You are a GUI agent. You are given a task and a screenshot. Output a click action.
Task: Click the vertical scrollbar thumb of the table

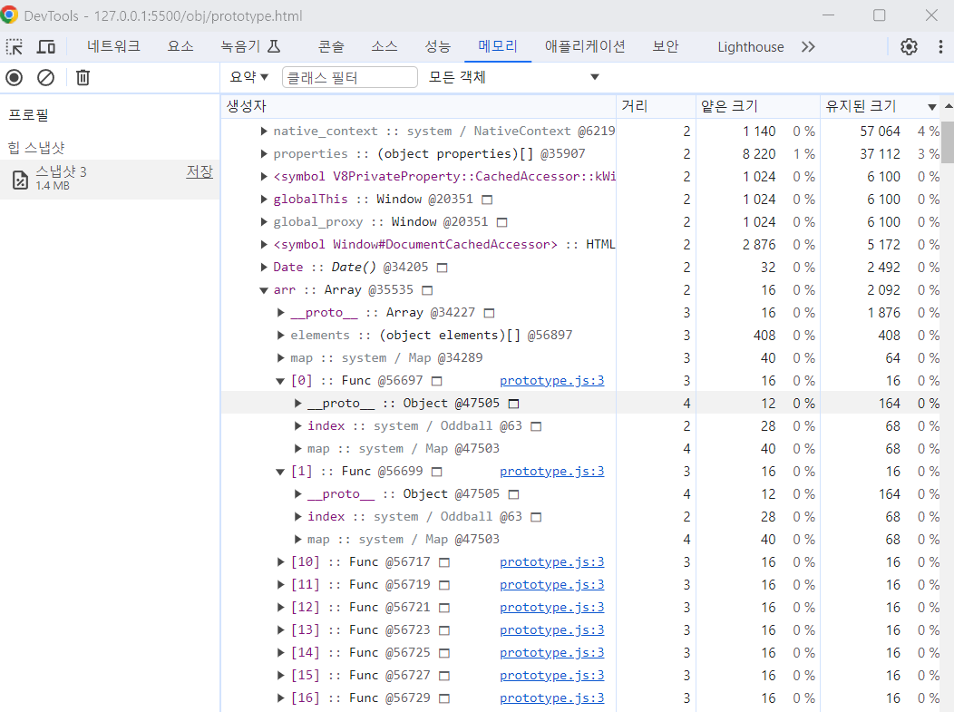coord(948,141)
